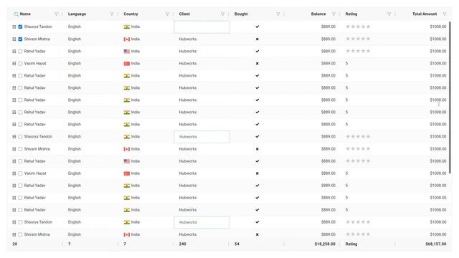Select the middle Shivam Mishra row checkbox
This screenshot has width=459, height=258.
pos(20,149)
